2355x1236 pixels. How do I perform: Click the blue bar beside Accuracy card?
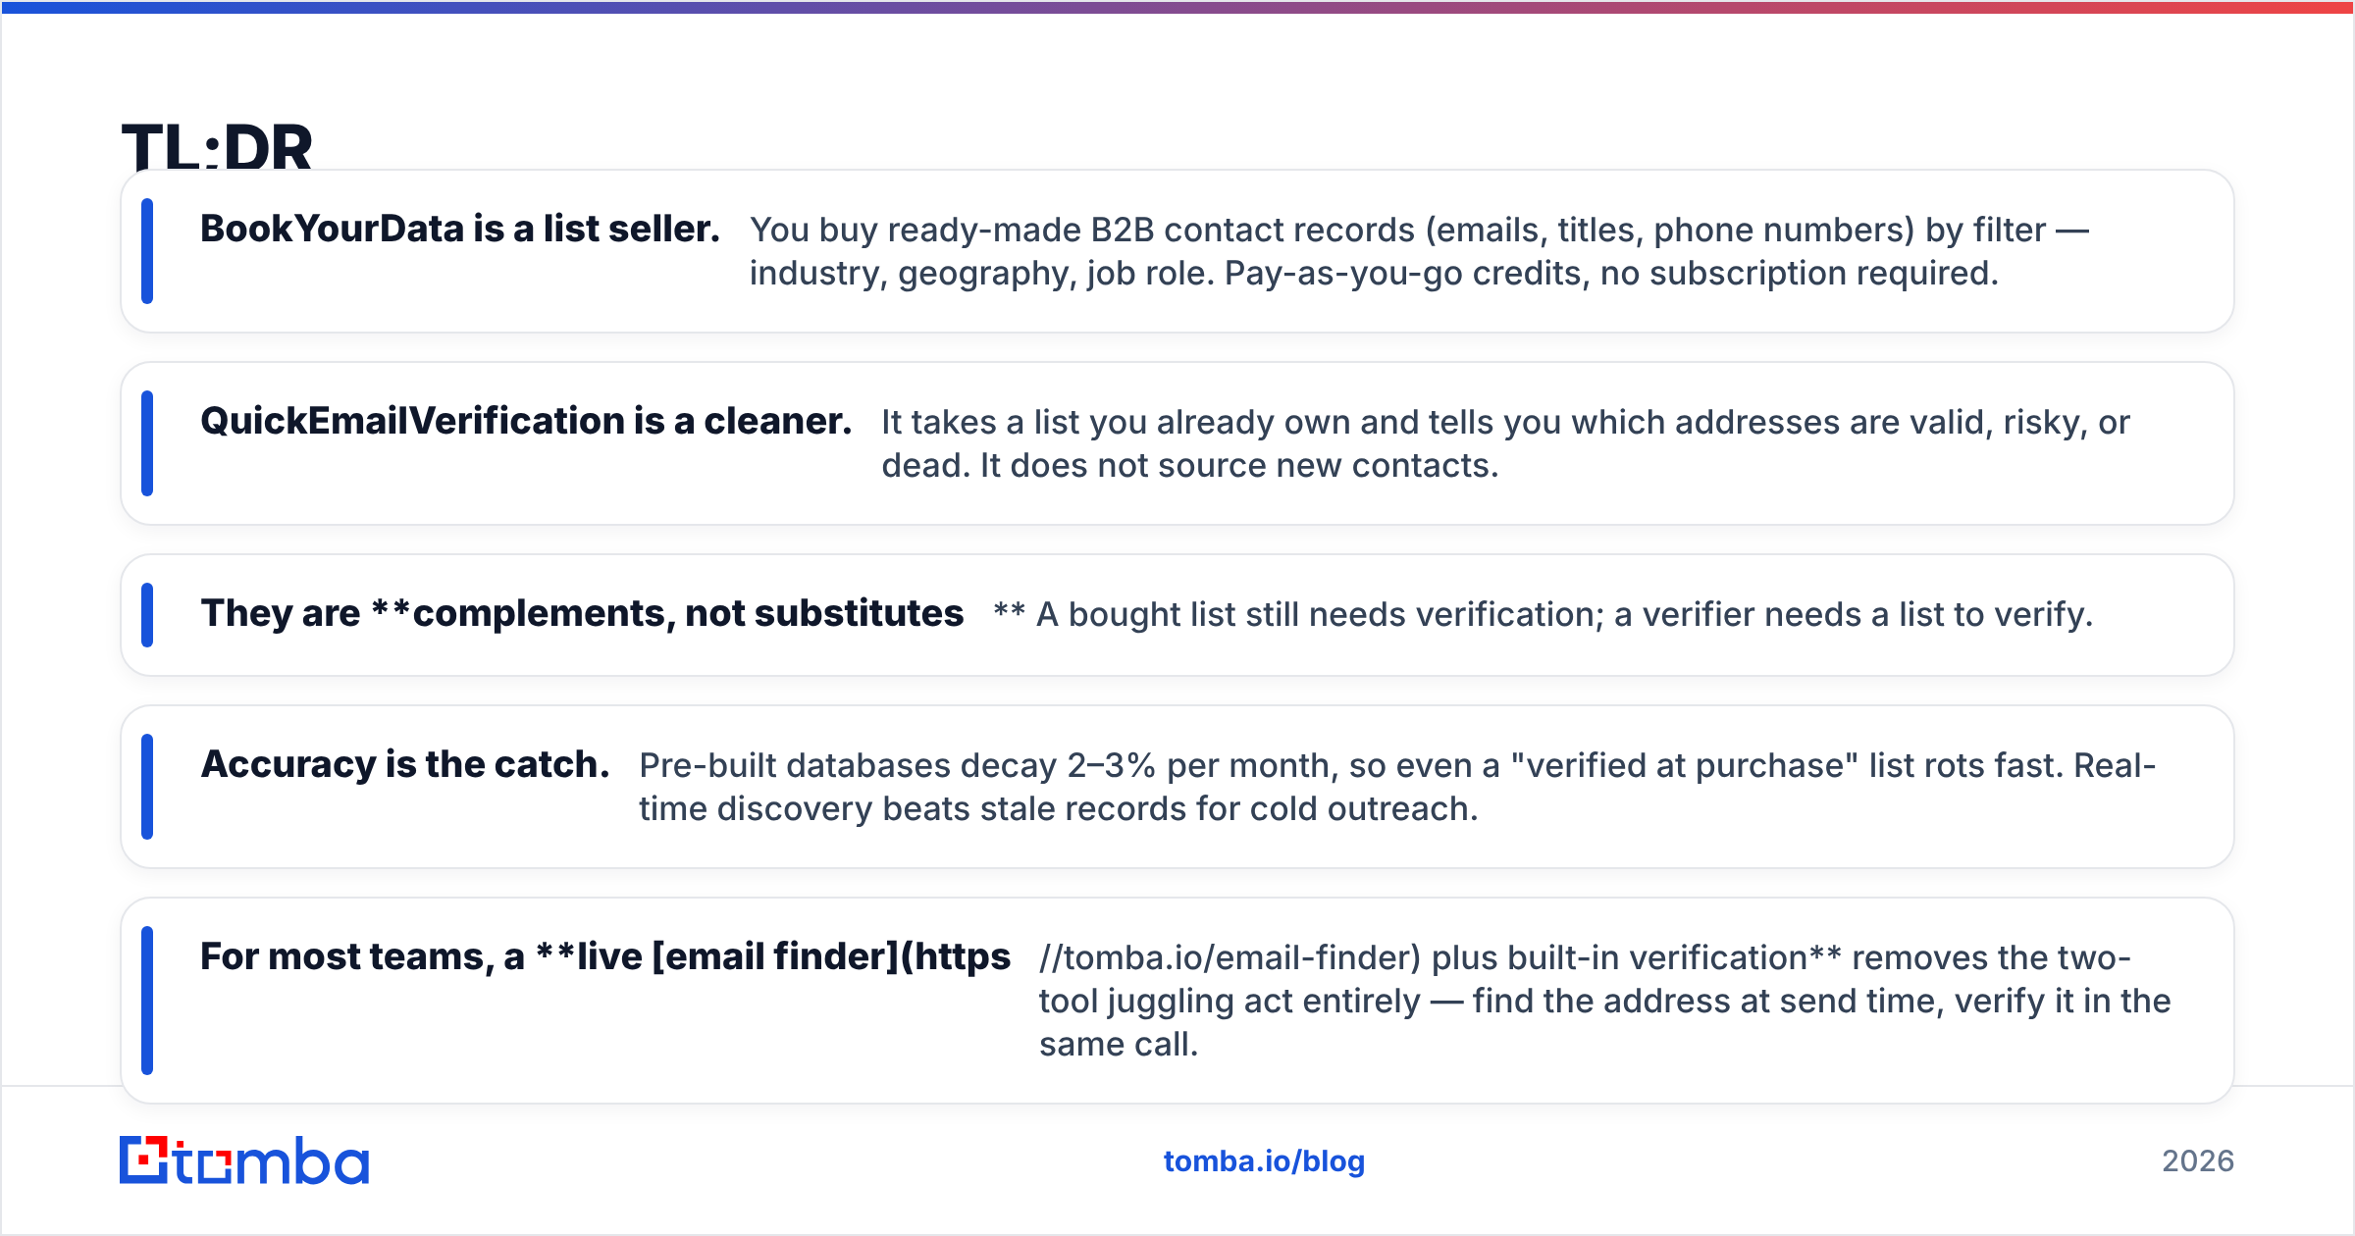147,787
